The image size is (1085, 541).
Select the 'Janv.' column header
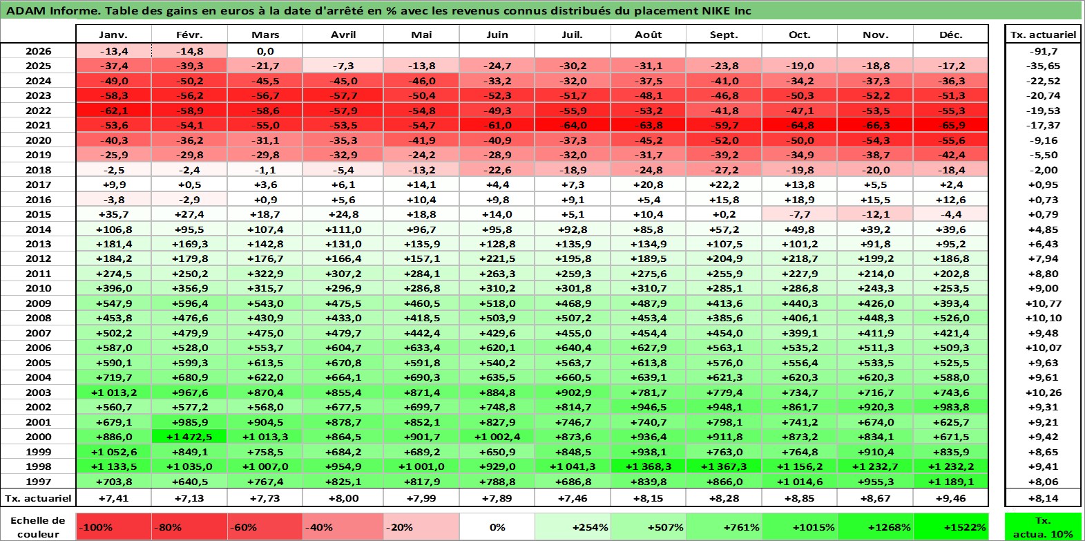113,35
